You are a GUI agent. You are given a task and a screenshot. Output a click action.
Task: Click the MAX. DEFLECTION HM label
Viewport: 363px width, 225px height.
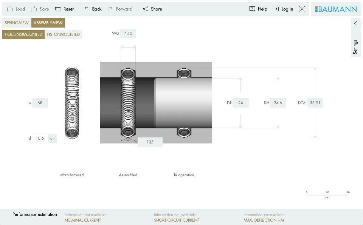(x=264, y=220)
